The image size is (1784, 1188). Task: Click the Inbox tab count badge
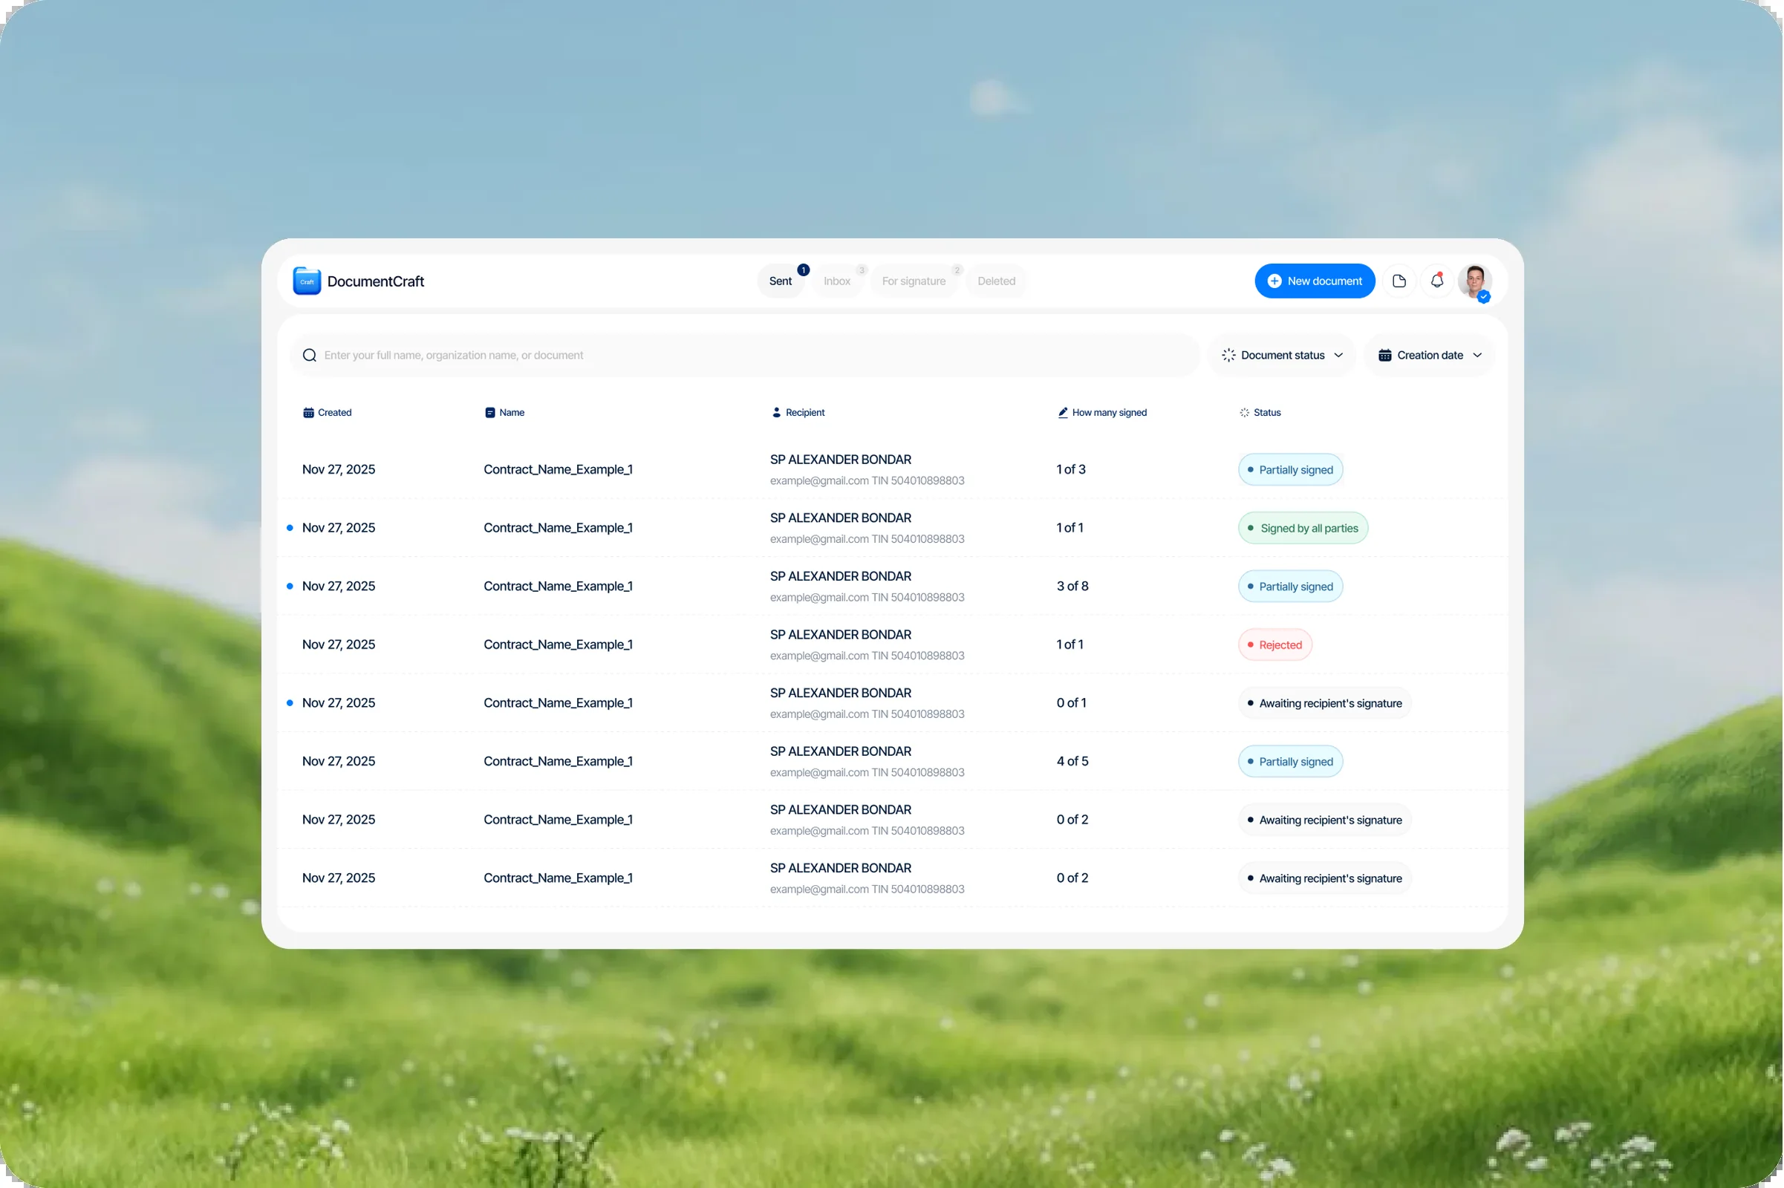862,270
